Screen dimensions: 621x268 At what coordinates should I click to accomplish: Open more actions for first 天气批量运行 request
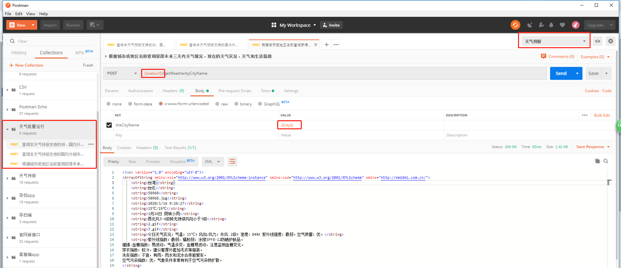point(91,144)
